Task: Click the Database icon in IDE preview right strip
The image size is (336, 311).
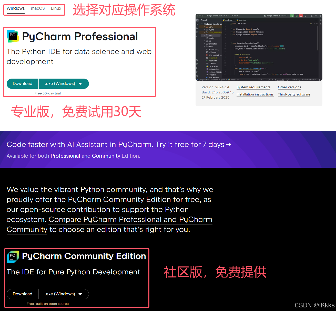Action: 321,24
